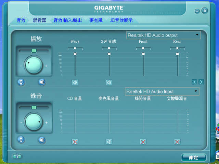
Task: Open the 音效 tab
Action: click(21, 20)
